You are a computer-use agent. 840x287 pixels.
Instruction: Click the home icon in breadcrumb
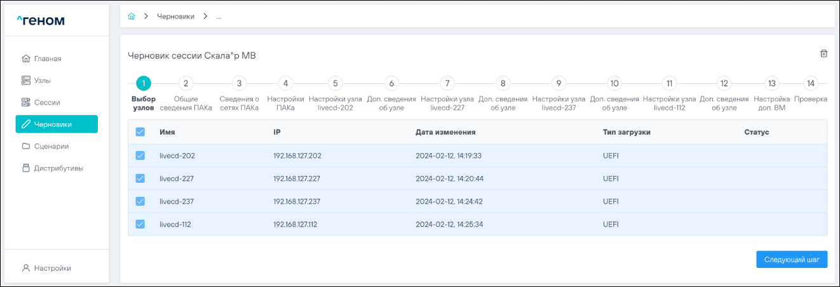tap(132, 17)
